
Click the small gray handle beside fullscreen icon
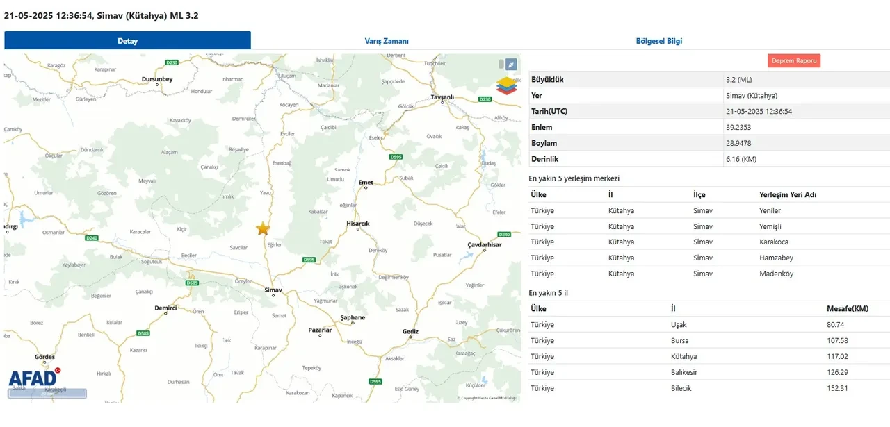click(x=501, y=65)
